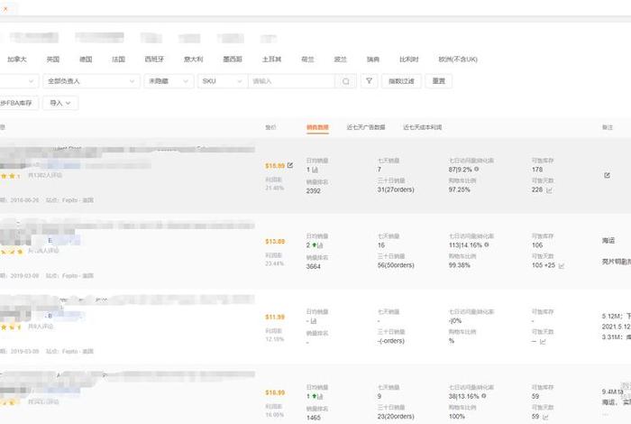
Task: Click the 重置 reset button
Action: point(439,81)
